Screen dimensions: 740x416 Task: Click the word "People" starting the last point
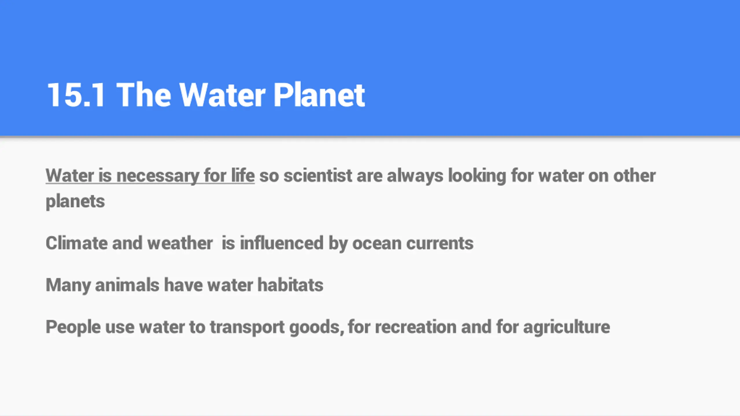click(x=73, y=327)
